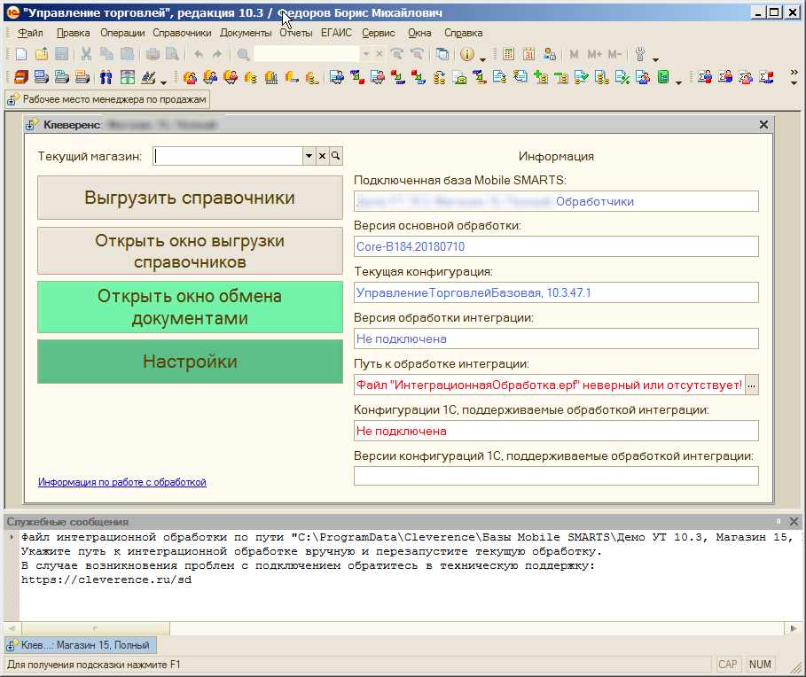The width and height of the screenshot is (806, 677).
Task: Close the Служебные сообщения panel
Action: (x=794, y=522)
